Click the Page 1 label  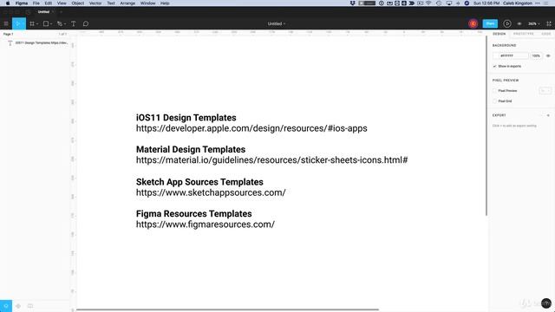click(8, 35)
